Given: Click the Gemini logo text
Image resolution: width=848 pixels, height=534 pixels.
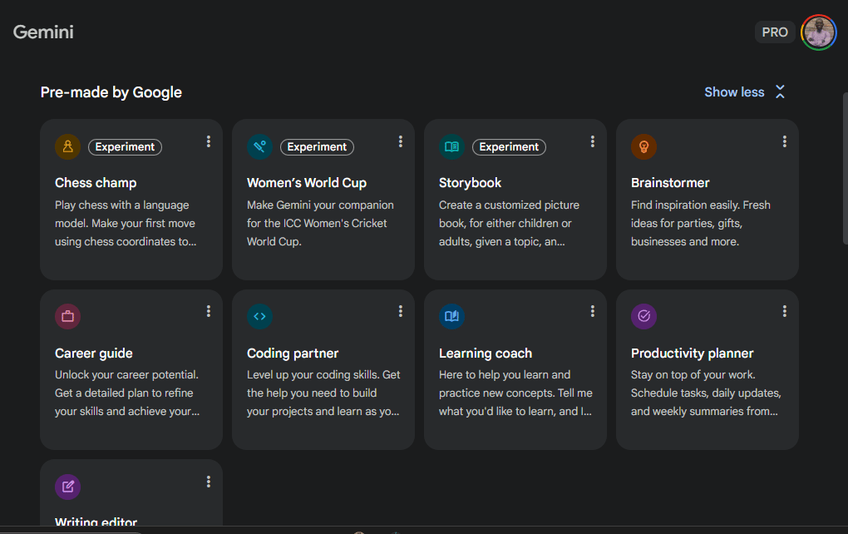Looking at the screenshot, I should (43, 32).
